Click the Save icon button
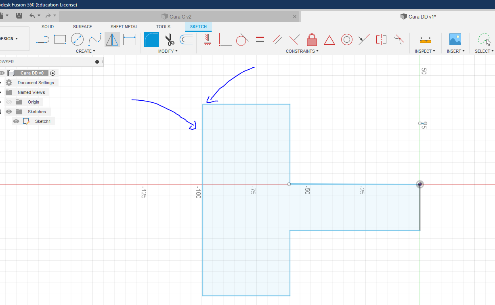Image resolution: width=495 pixels, height=305 pixels. pos(19,16)
